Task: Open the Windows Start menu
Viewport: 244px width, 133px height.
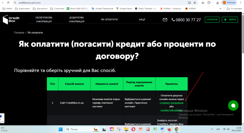Action: [61, 129]
